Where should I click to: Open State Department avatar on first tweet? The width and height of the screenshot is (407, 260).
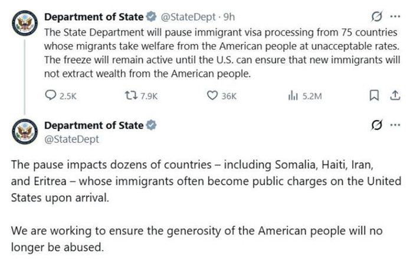click(25, 25)
